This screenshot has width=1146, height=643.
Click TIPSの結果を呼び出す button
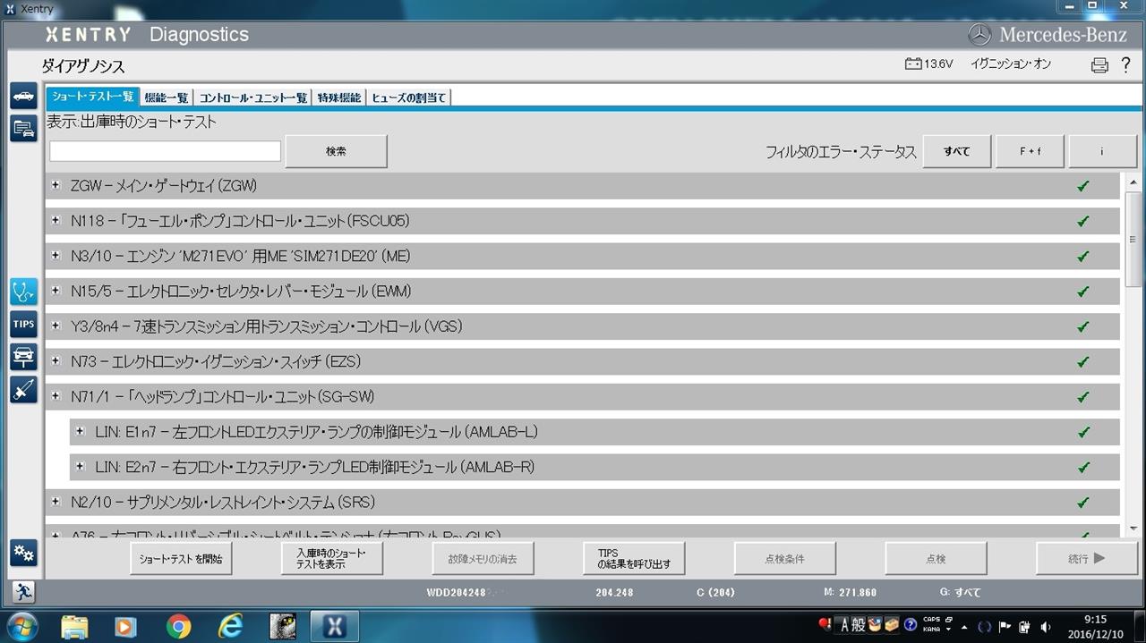click(634, 559)
